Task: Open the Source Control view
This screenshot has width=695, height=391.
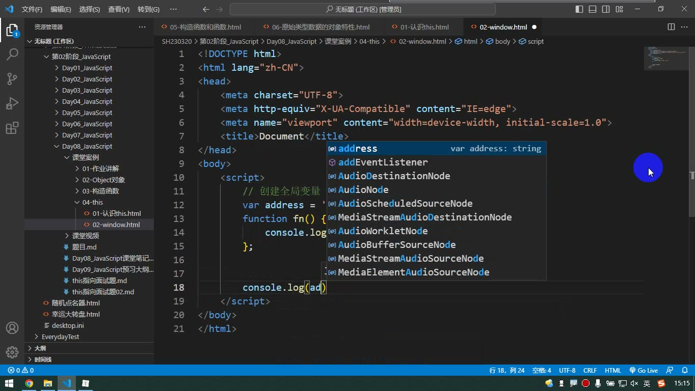Action: pos(12,78)
